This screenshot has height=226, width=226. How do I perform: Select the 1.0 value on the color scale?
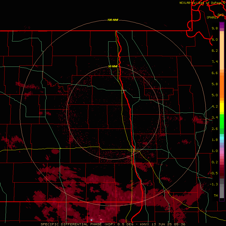coord(215,151)
